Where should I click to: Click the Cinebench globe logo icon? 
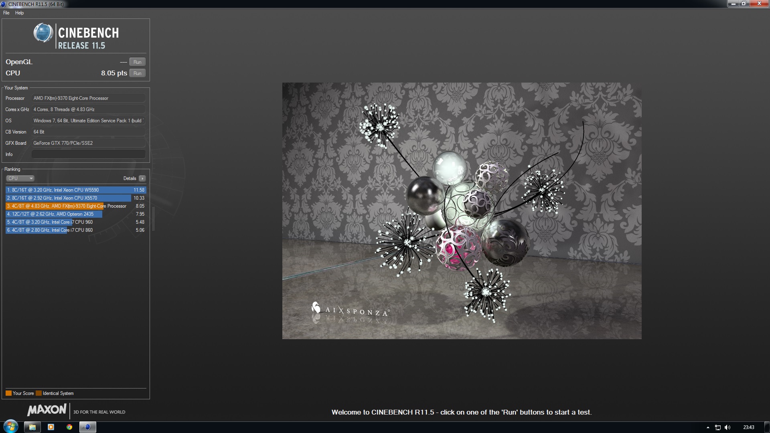point(43,33)
